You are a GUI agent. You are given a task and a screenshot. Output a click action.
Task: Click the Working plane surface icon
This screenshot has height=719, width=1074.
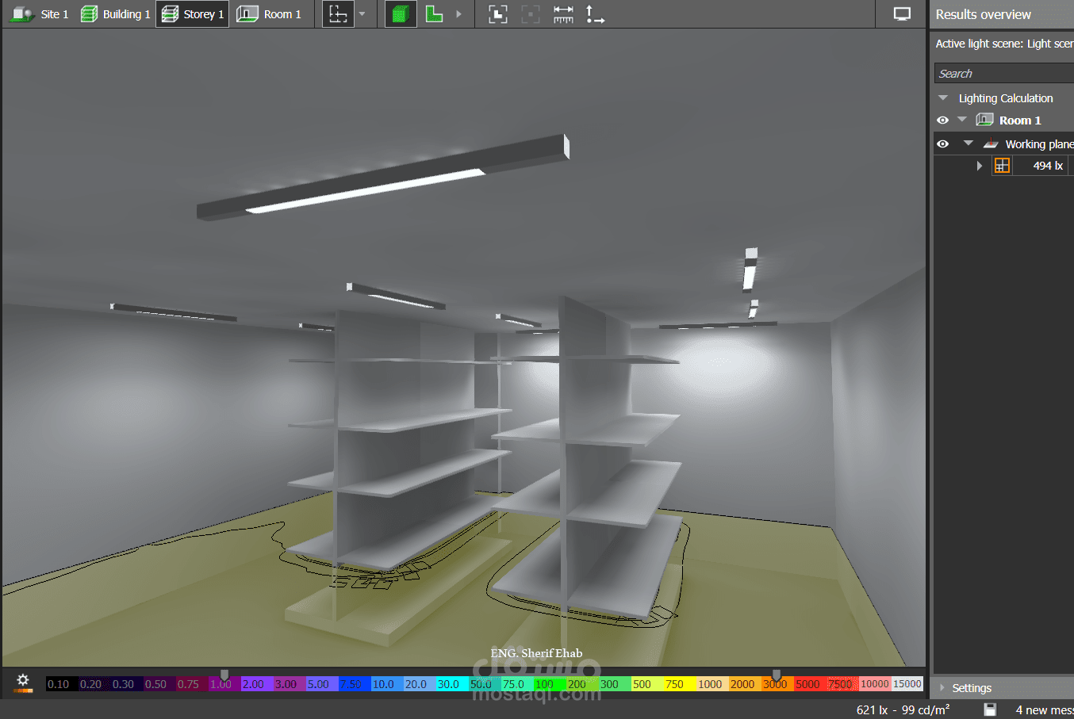click(991, 144)
